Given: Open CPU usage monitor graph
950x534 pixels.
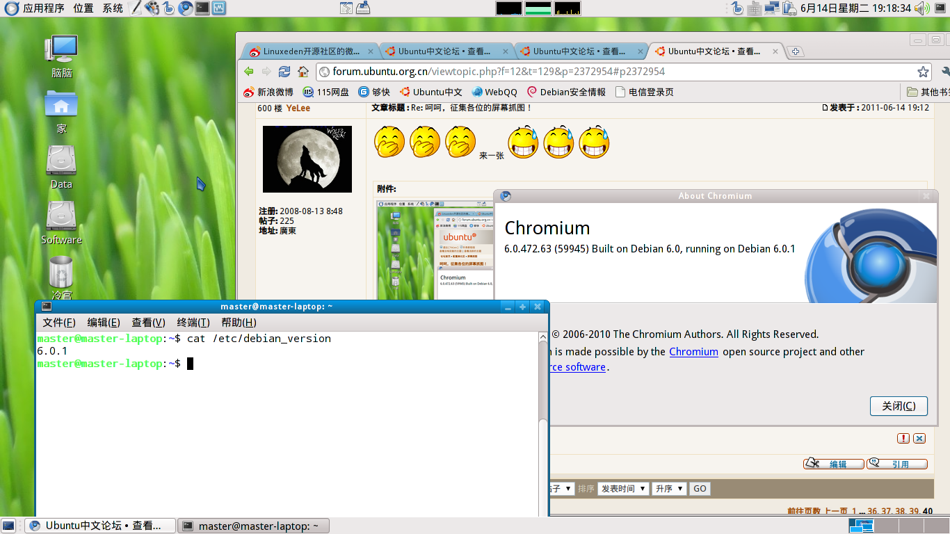Looking at the screenshot, I should click(x=509, y=8).
